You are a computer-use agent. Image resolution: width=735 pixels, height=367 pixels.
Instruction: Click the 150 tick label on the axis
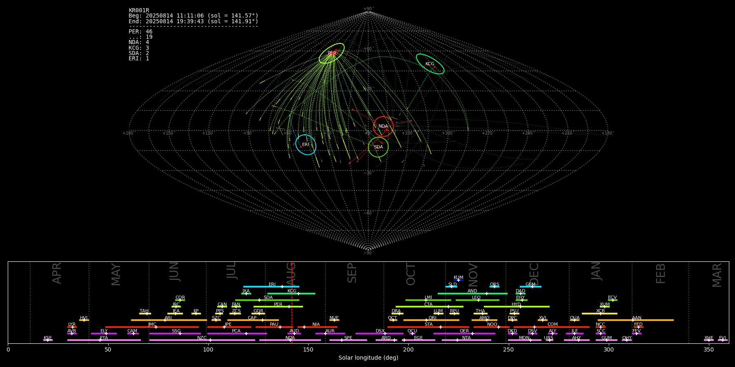tap(308, 350)
